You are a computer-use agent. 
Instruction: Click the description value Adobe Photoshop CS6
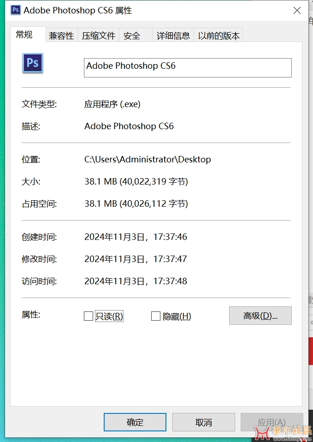129,126
